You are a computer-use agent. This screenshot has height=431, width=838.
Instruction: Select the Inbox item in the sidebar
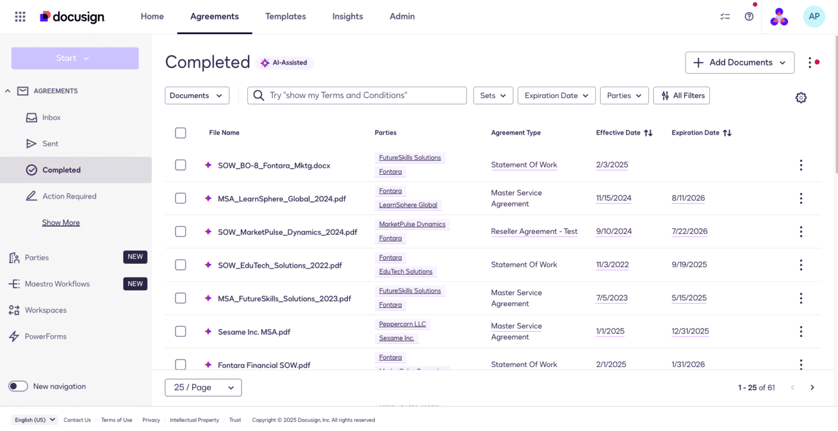[x=51, y=117]
